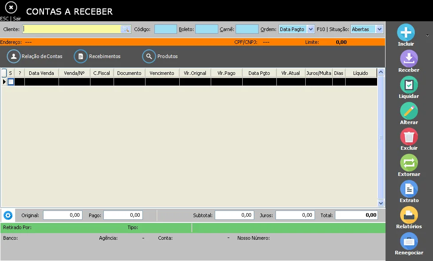Open the Extrato document icon
Viewport: 433px width, 261px height.
click(409, 189)
